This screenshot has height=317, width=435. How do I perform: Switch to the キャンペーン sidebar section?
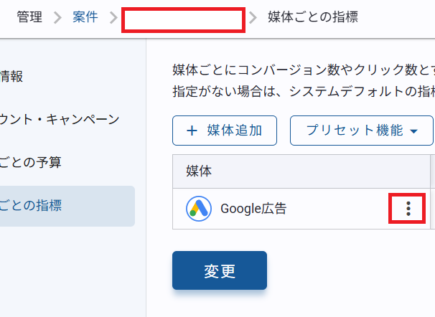[x=60, y=119]
